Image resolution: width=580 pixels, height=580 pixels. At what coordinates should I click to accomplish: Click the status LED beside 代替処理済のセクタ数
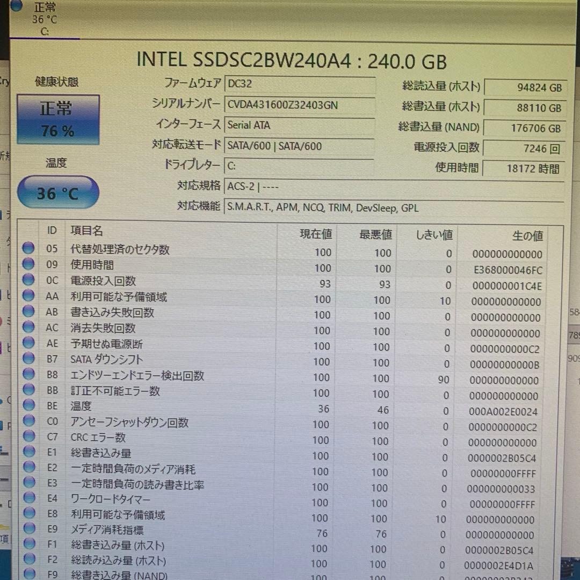28,248
